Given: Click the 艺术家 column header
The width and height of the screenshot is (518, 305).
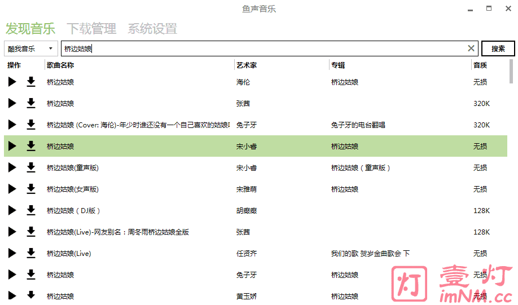Looking at the screenshot, I should click(247, 65).
